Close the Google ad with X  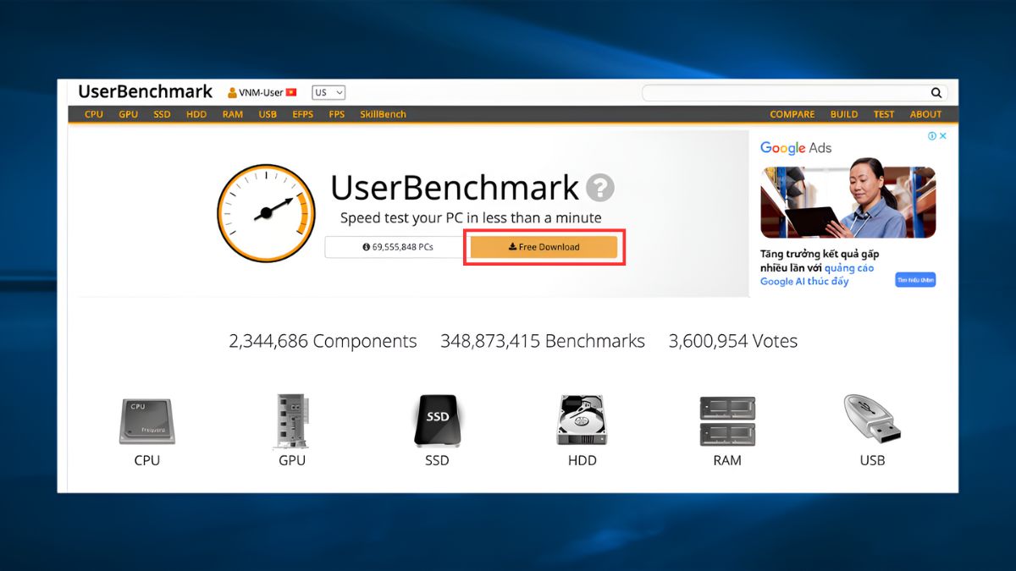point(943,135)
